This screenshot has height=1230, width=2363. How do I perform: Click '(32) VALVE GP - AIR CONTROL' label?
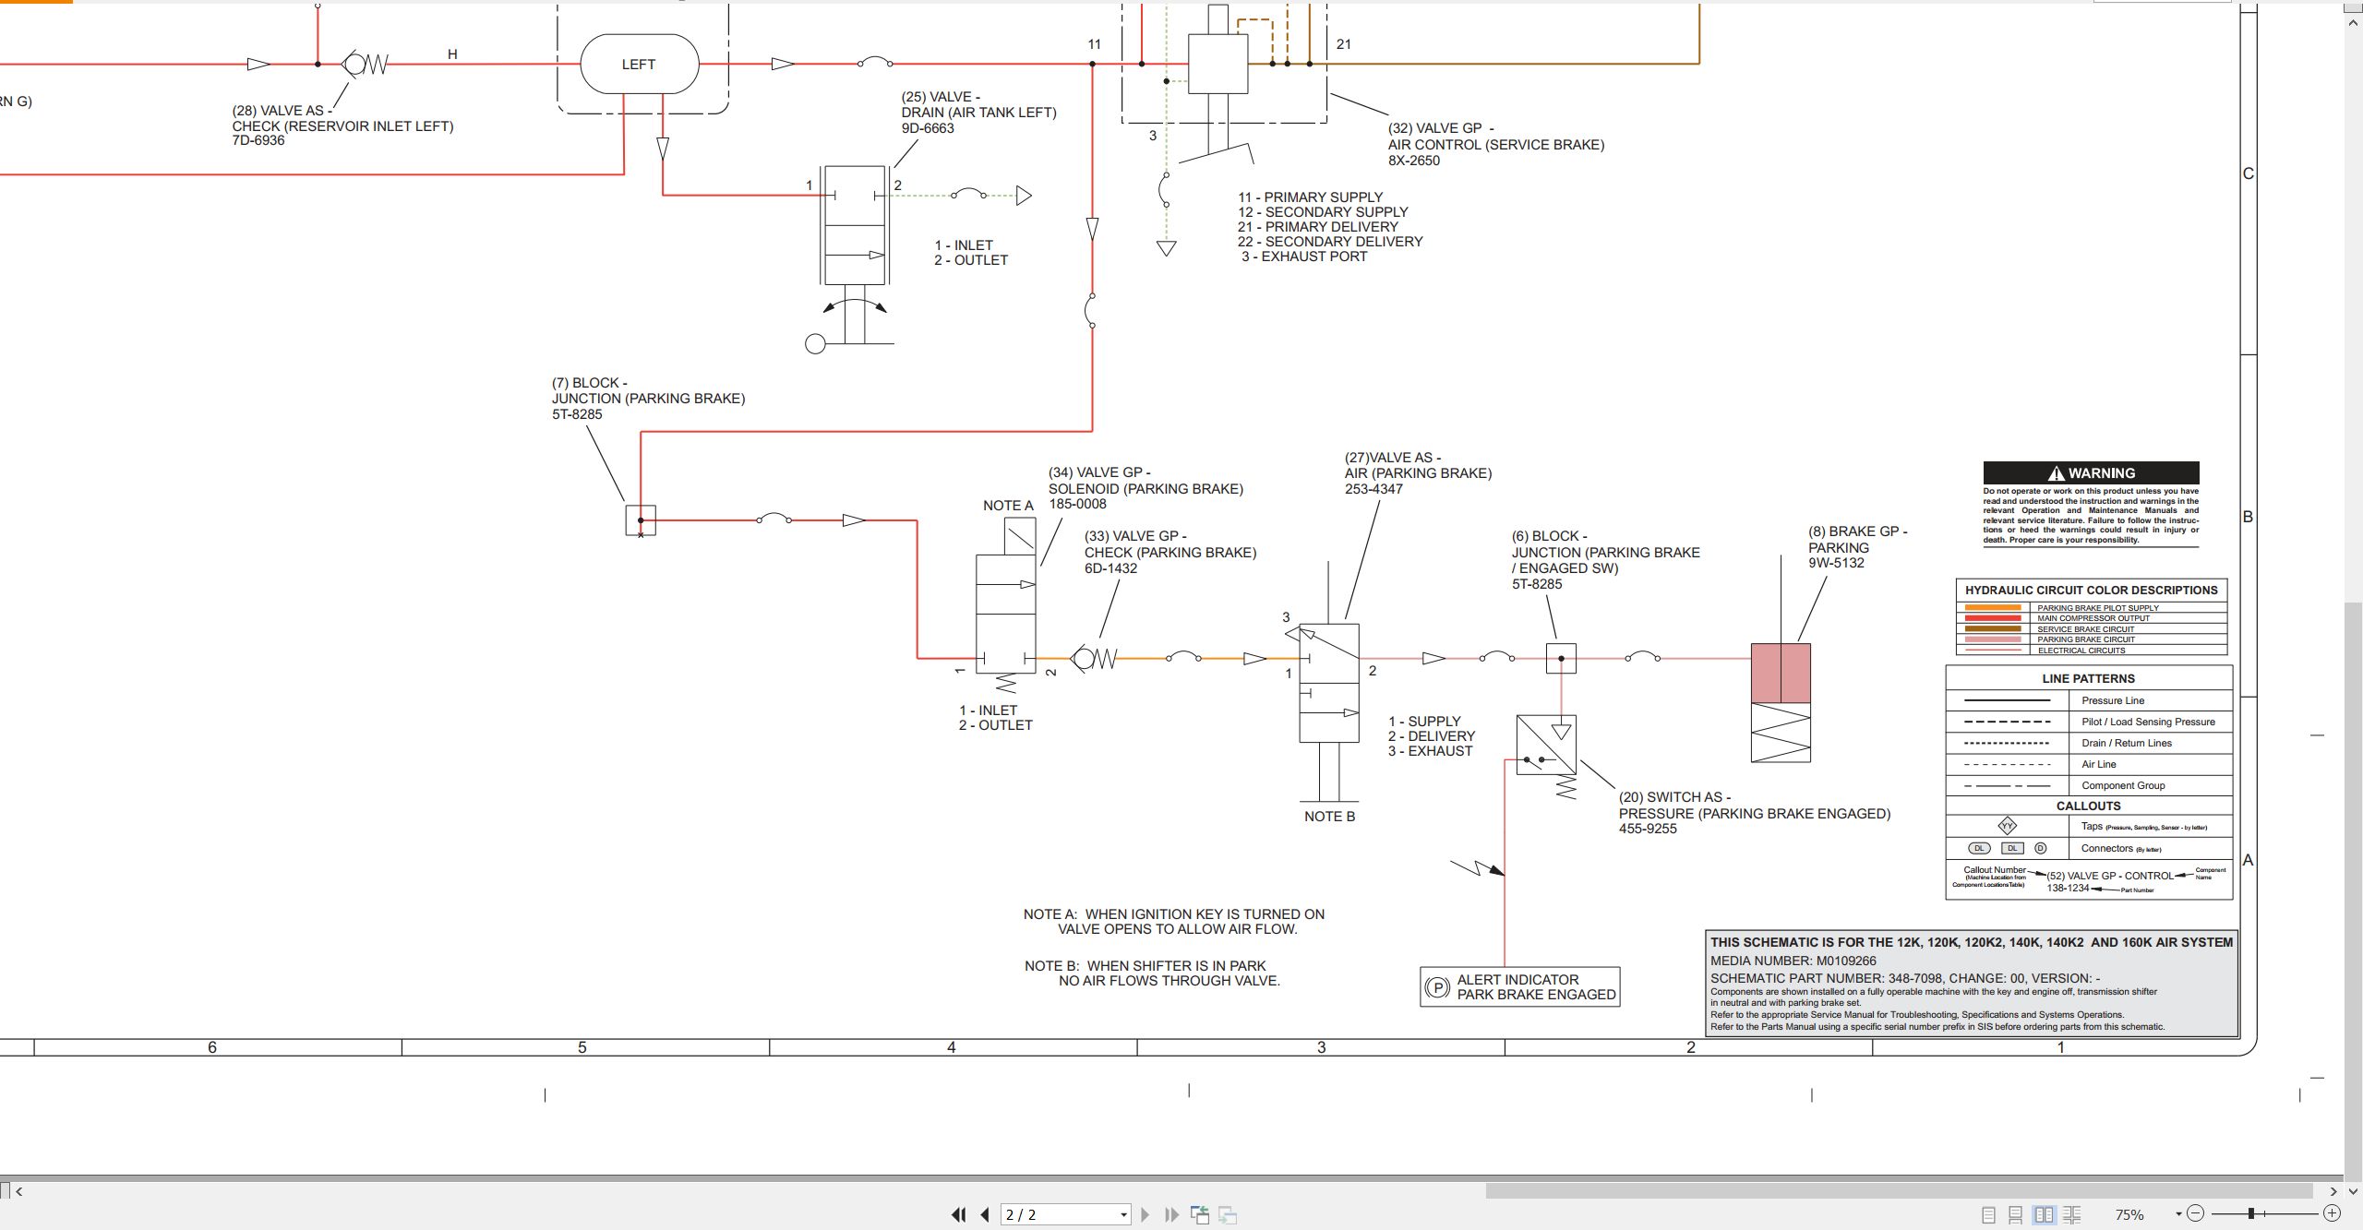[1496, 137]
